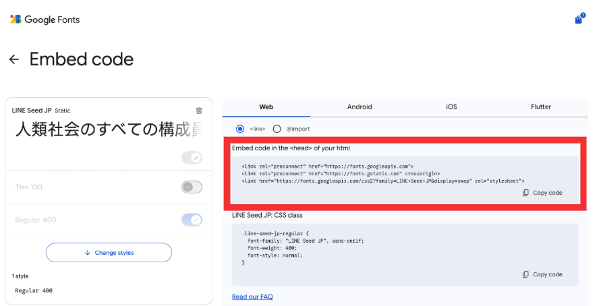The image size is (601, 306).
Task: Click the copy icon for head embed code
Action: 525,193
